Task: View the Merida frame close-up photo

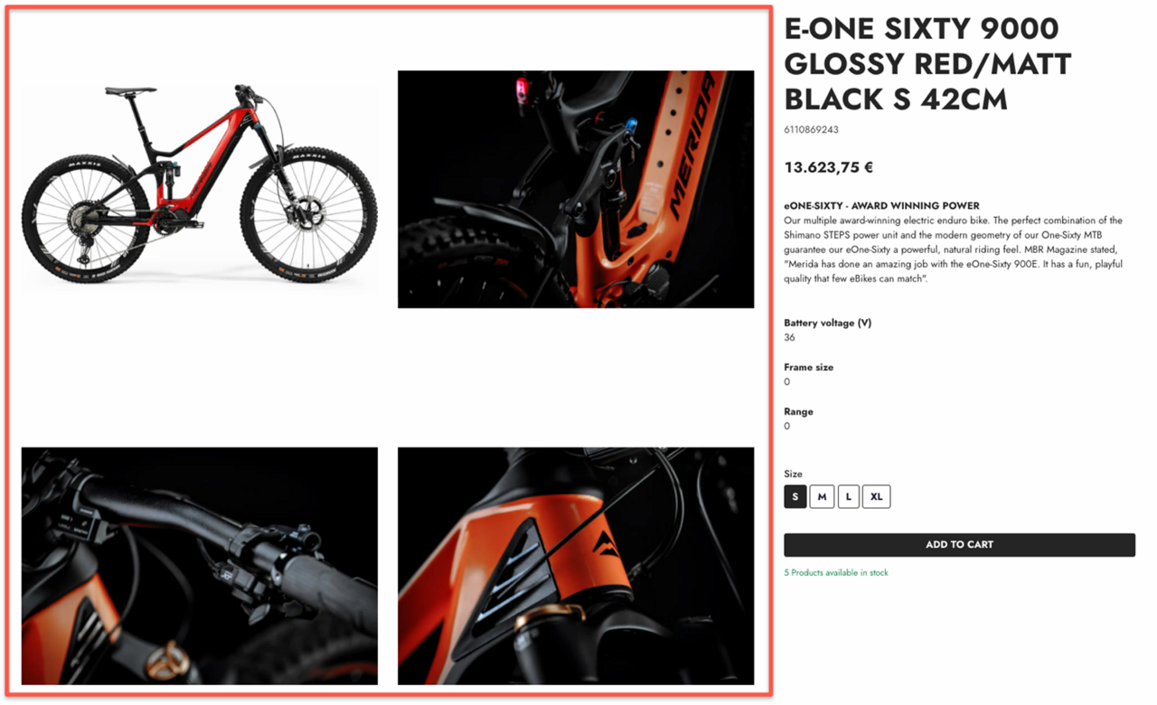Action: (576, 189)
